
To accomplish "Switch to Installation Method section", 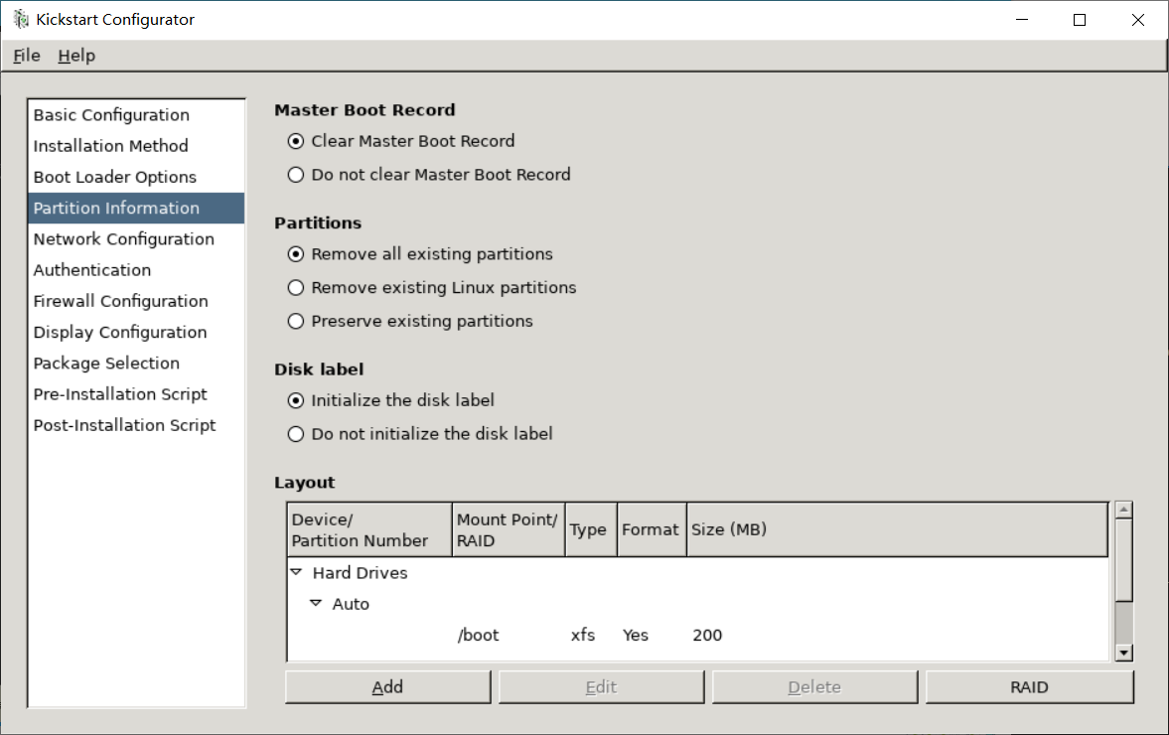I will coord(136,146).
